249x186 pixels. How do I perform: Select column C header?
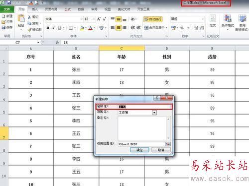click(122, 48)
